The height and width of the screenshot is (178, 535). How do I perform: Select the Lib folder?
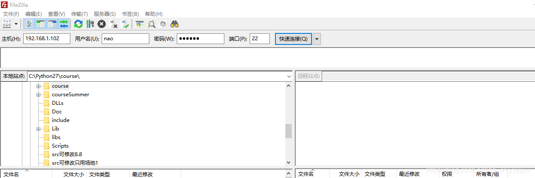pyautogui.click(x=55, y=129)
